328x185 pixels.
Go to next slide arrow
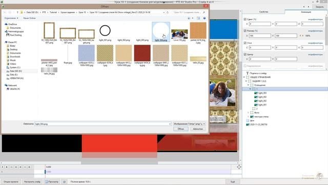point(309,7)
